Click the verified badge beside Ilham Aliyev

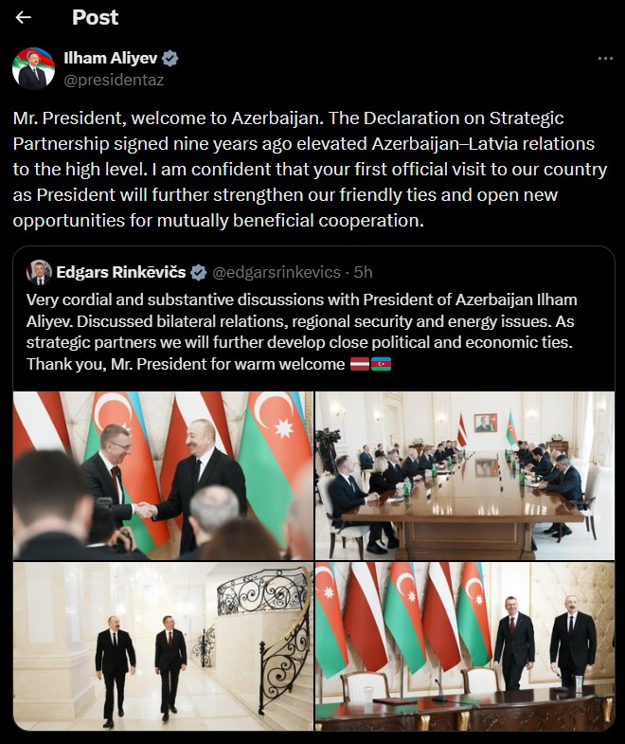tap(170, 59)
